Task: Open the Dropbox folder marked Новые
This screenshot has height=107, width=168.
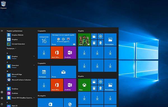Action: pos(20,57)
